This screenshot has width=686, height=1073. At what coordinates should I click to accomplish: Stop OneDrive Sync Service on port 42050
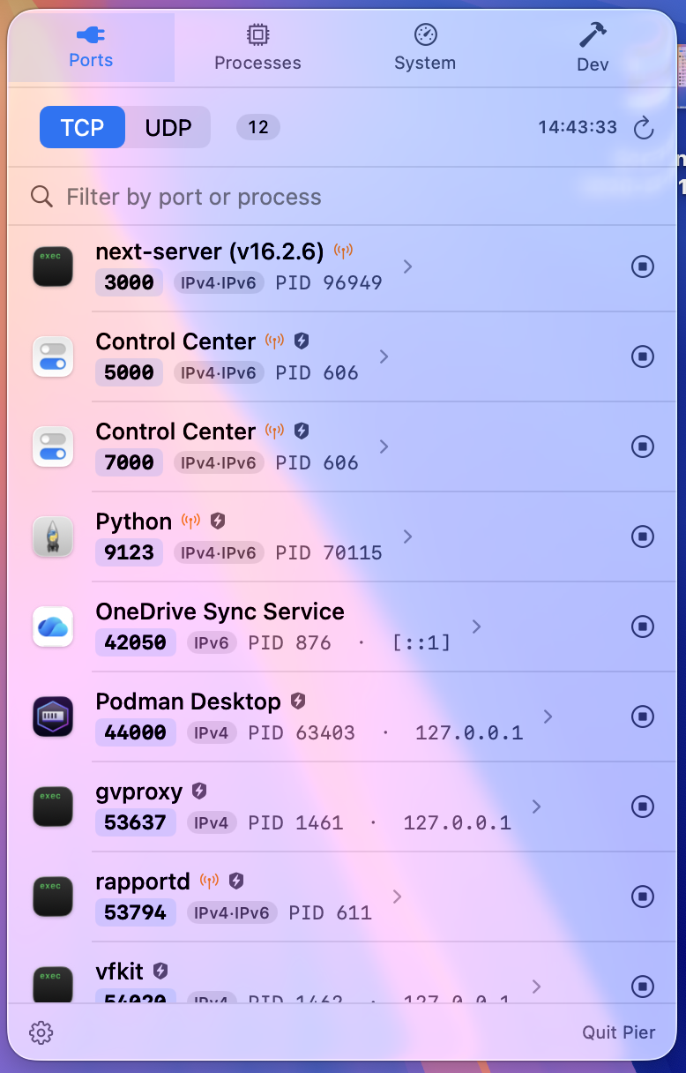pyautogui.click(x=643, y=627)
